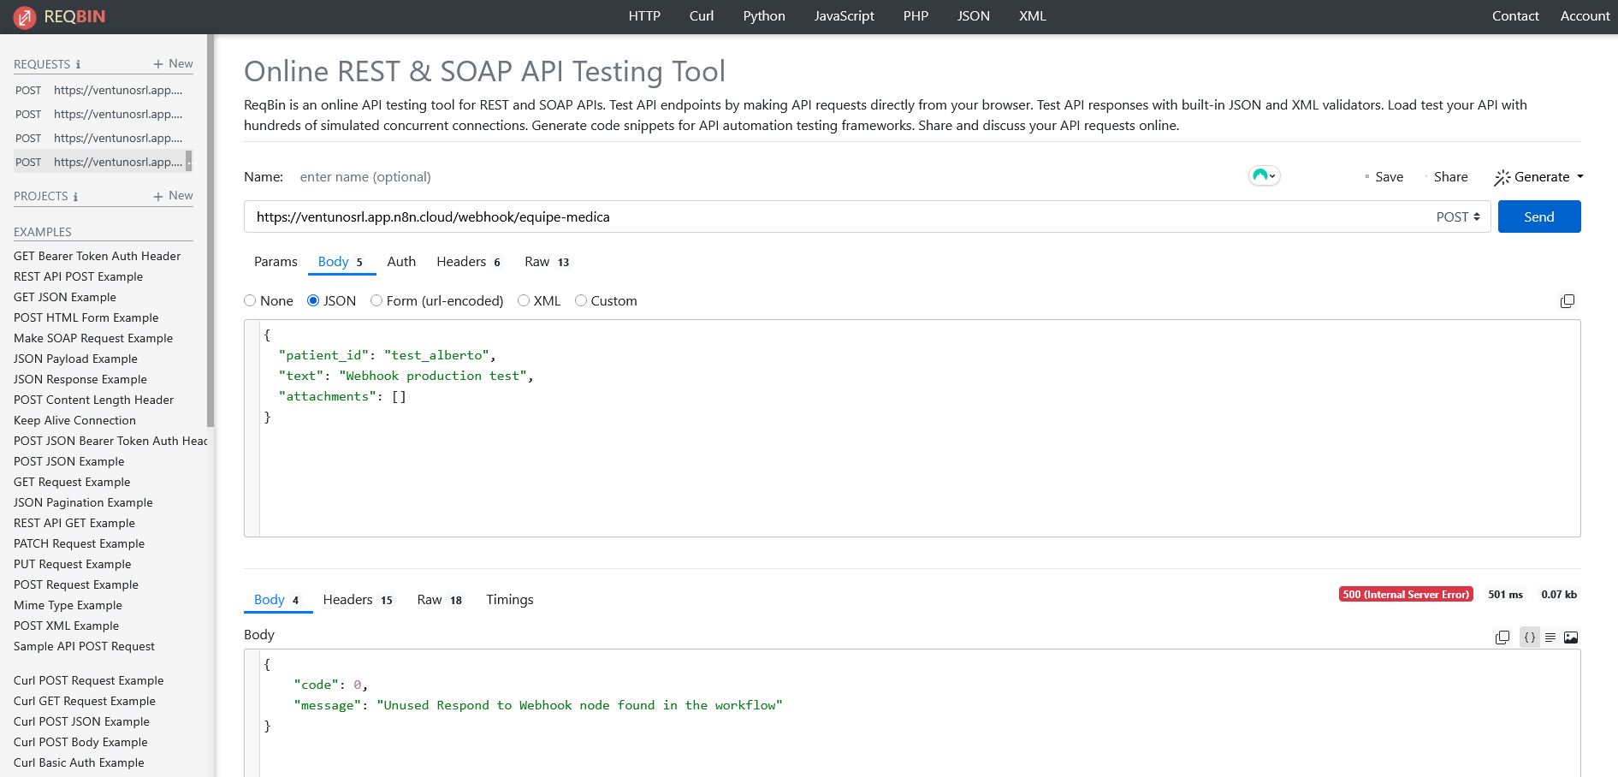Viewport: 1618px width, 777px height.
Task: Switch response view to plain text lines
Action: coord(1550,638)
